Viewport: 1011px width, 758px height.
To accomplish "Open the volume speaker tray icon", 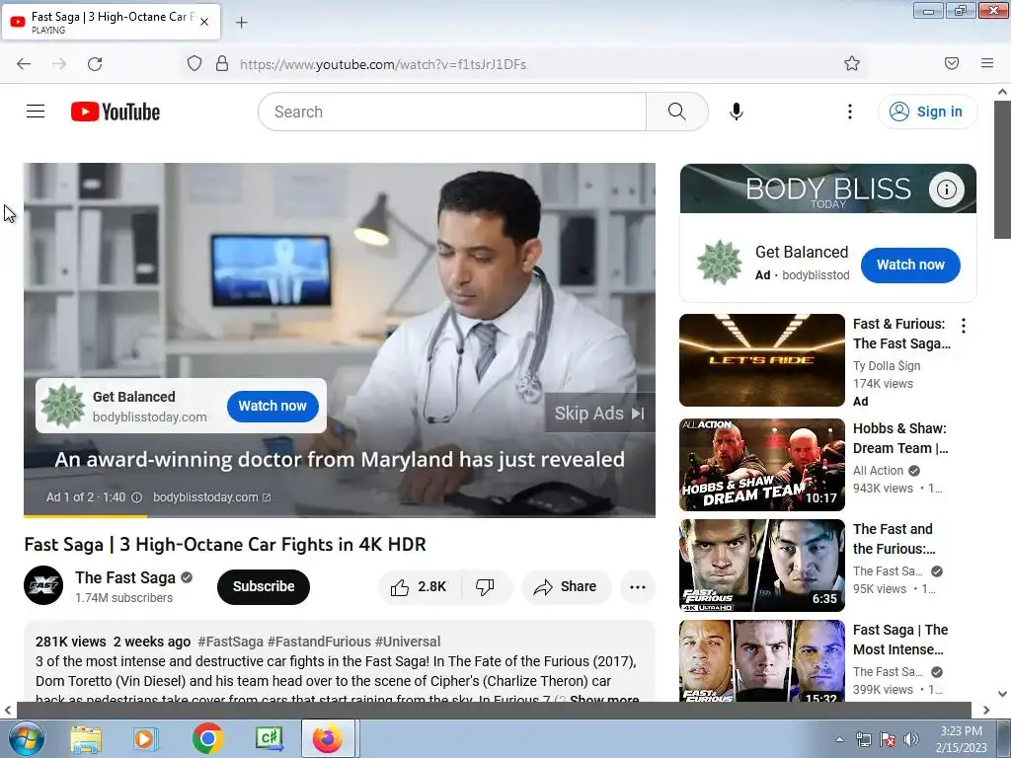I will tap(911, 739).
